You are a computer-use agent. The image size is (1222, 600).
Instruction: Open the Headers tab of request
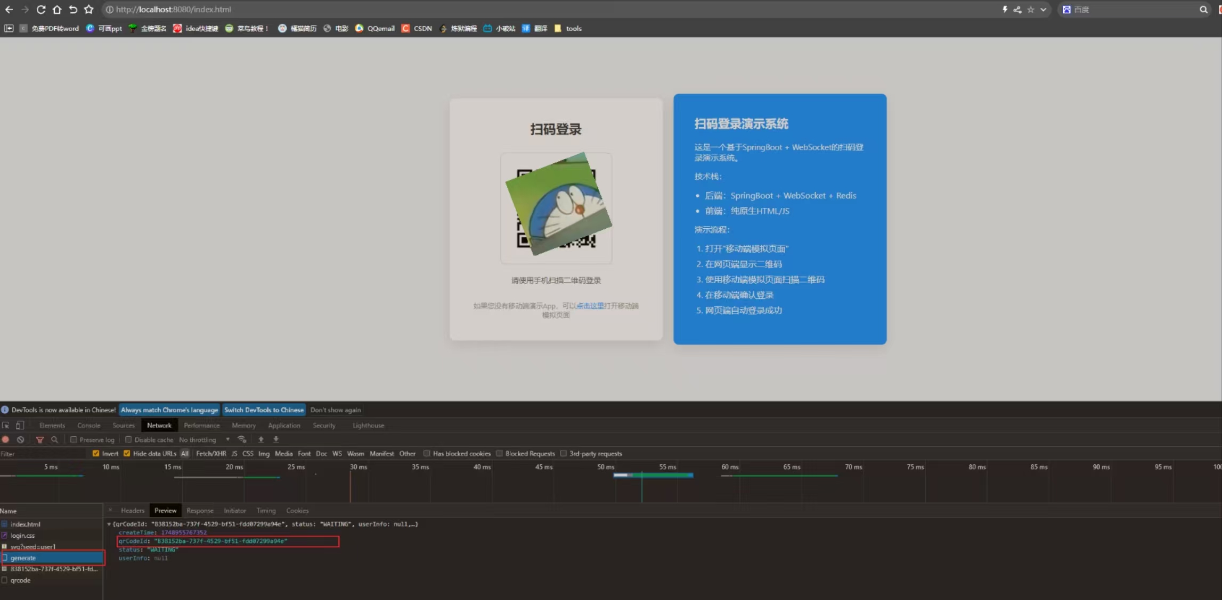tap(133, 511)
